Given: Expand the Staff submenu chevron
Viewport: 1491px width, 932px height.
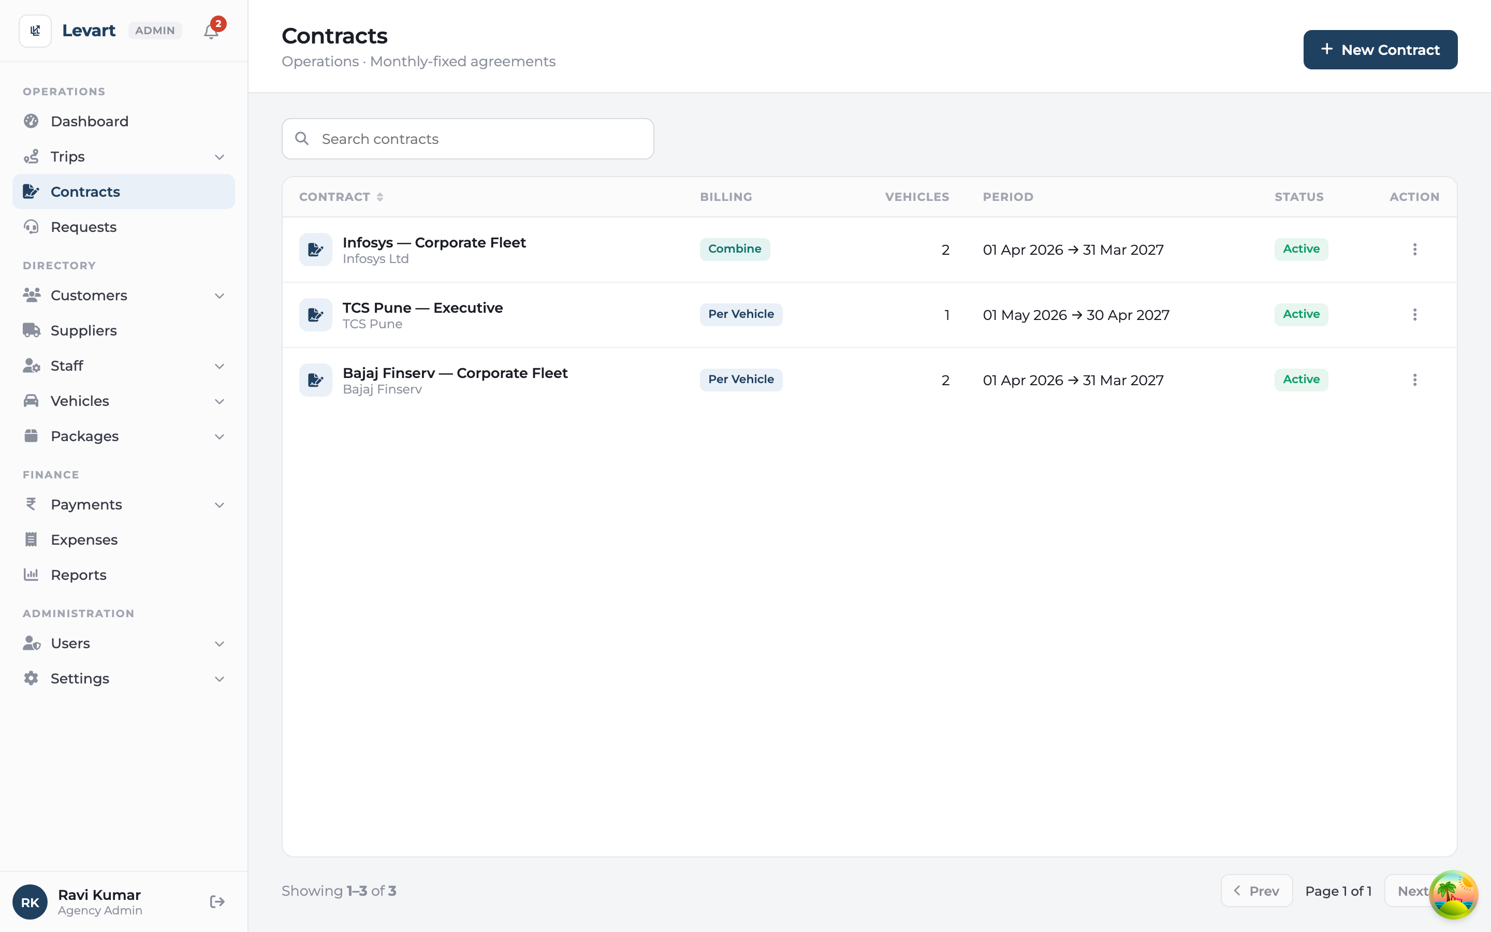Looking at the screenshot, I should (x=220, y=366).
